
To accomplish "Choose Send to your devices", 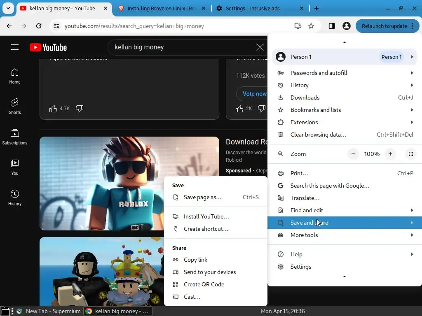I will pyautogui.click(x=216, y=272).
